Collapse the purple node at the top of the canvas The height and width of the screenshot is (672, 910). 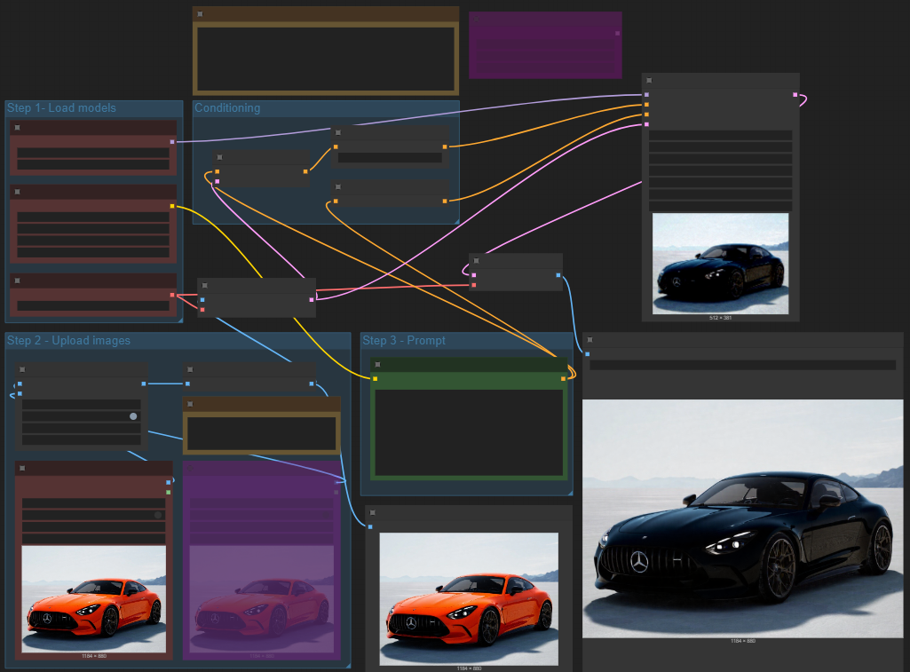click(477, 20)
